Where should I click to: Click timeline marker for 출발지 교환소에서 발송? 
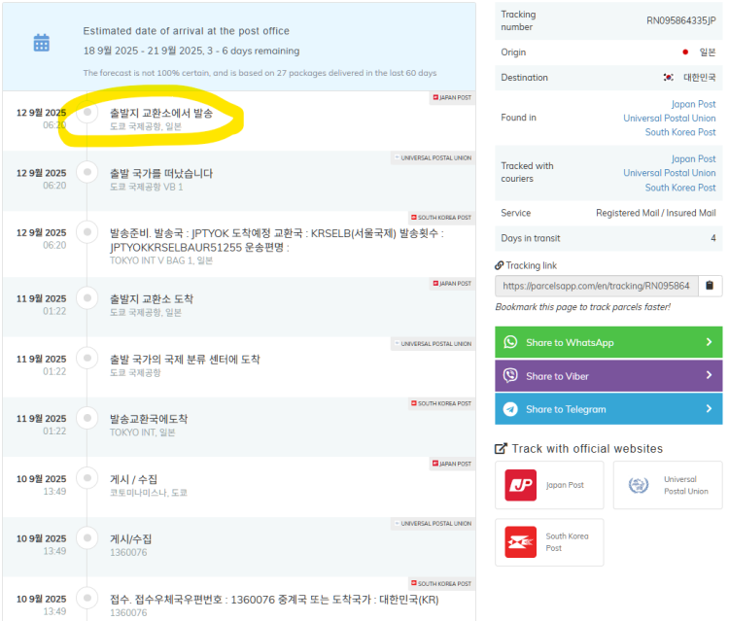click(87, 112)
